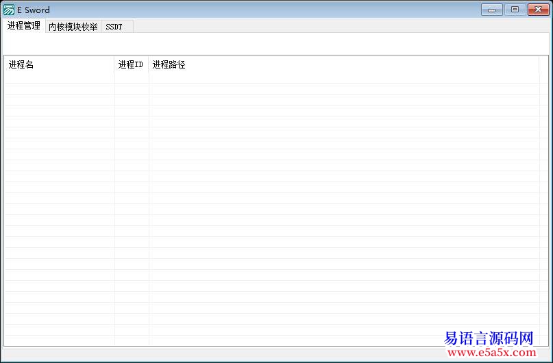Screen dimensions: 553x363
Task: Maximize the E Sword window
Action: click(x=514, y=10)
